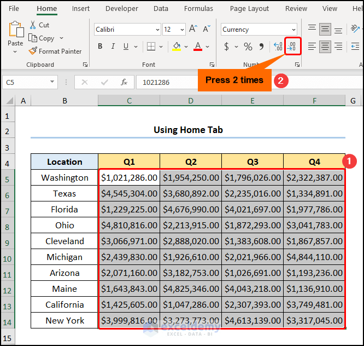Expand underline style dropdown arrow

(x=136, y=47)
